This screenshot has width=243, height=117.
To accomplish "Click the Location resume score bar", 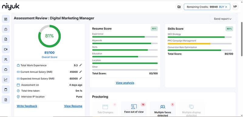I will (x=125, y=63).
